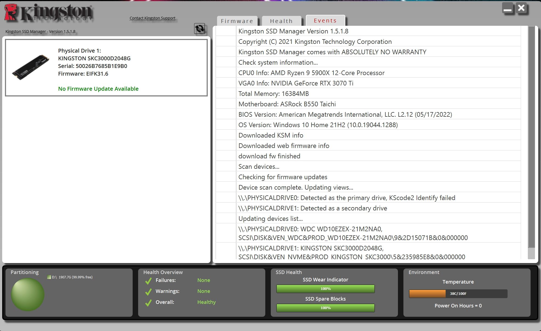Select the Events tab
The image size is (541, 331).
[x=325, y=21]
